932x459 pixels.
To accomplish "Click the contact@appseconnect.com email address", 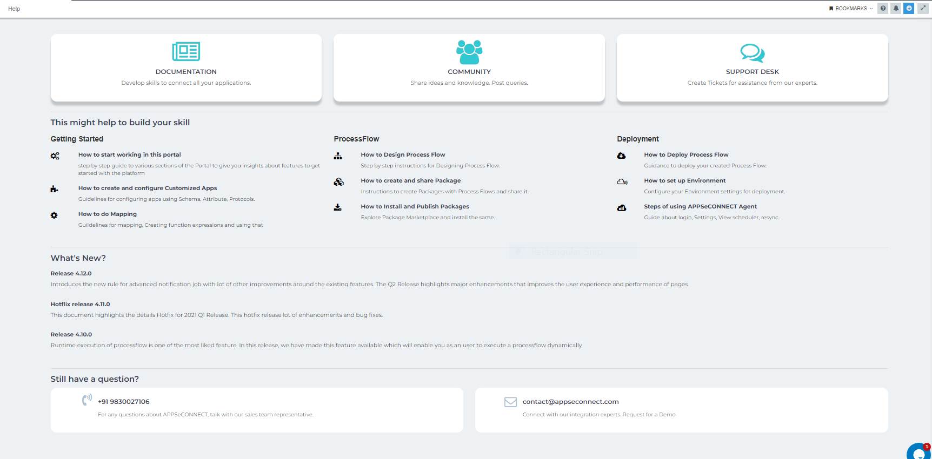I will tap(570, 402).
